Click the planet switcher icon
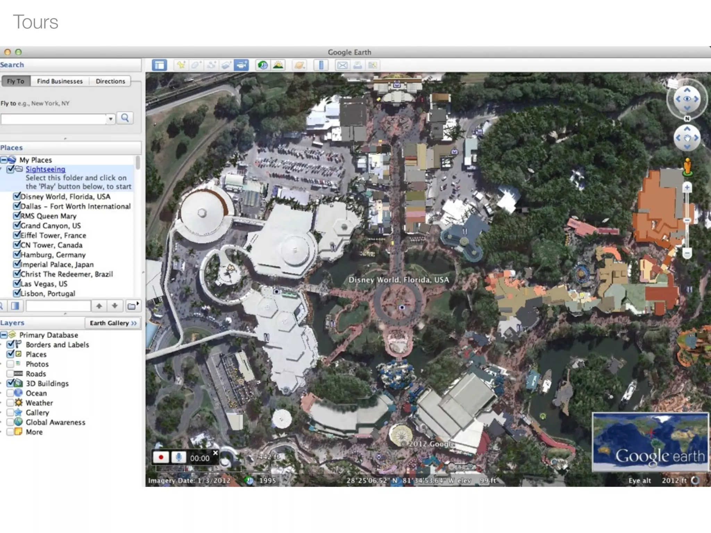This screenshot has height=533, width=711. point(299,65)
